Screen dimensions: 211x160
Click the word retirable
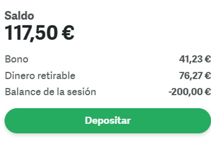click(x=56, y=76)
